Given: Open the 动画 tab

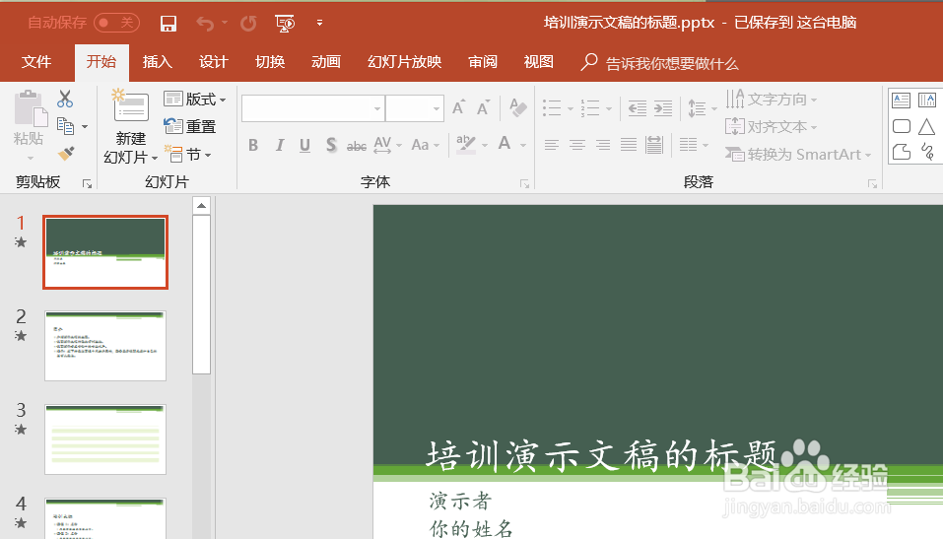Looking at the screenshot, I should click(x=326, y=62).
